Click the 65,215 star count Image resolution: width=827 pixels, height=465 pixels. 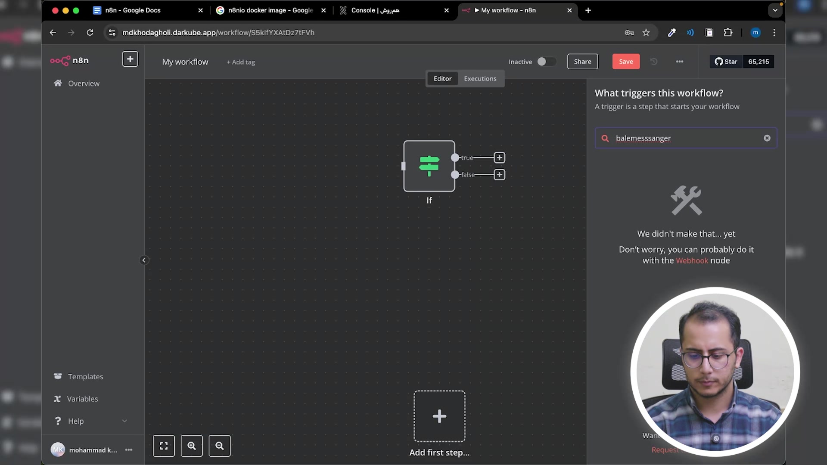(x=759, y=62)
